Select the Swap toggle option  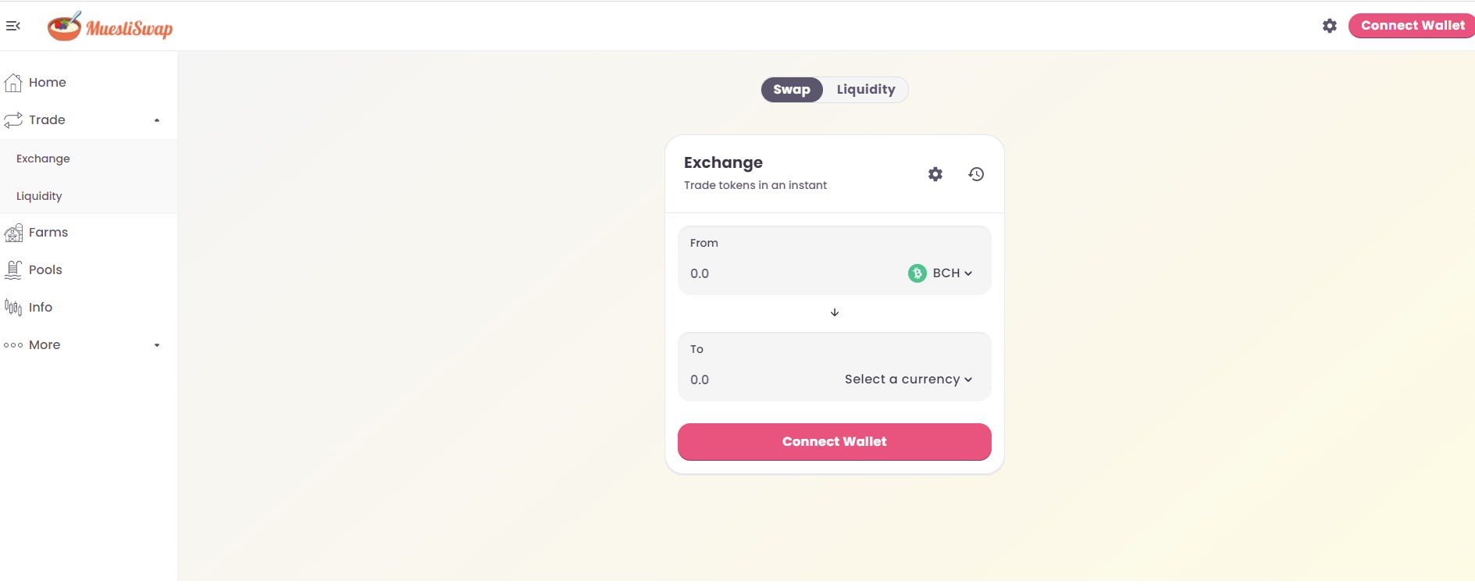[x=792, y=90]
